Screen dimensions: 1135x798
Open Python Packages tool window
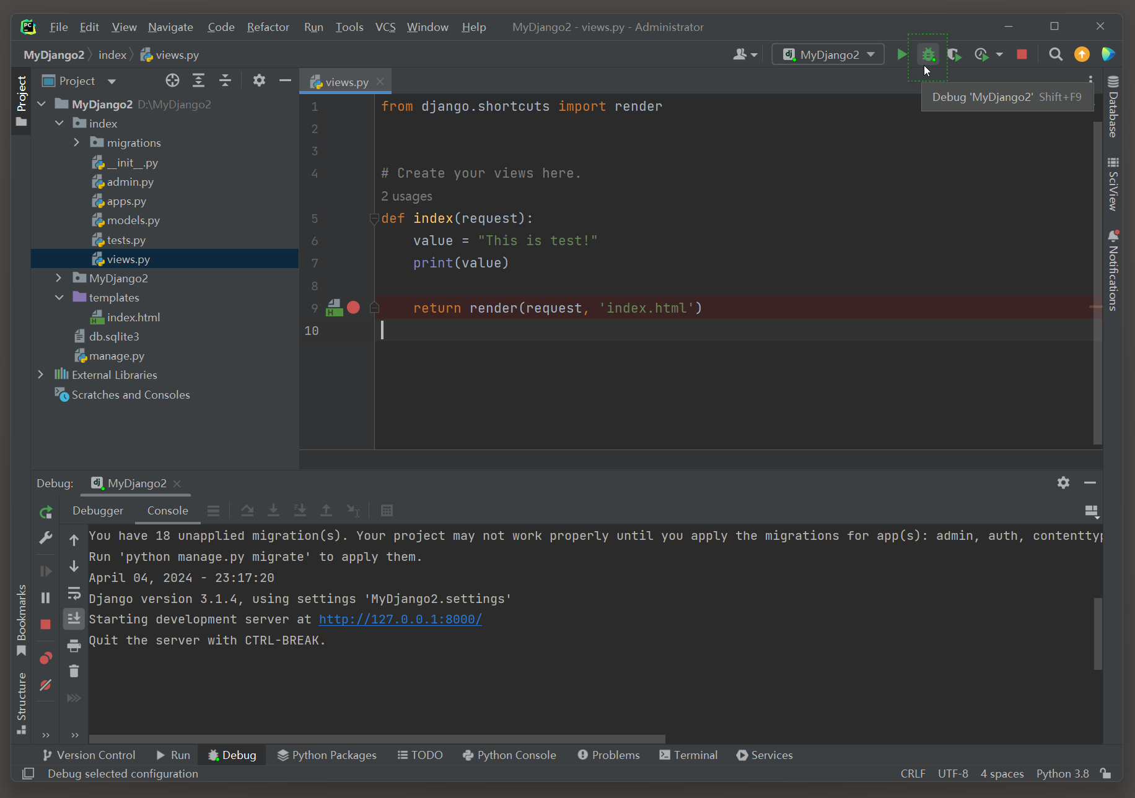[x=326, y=755]
